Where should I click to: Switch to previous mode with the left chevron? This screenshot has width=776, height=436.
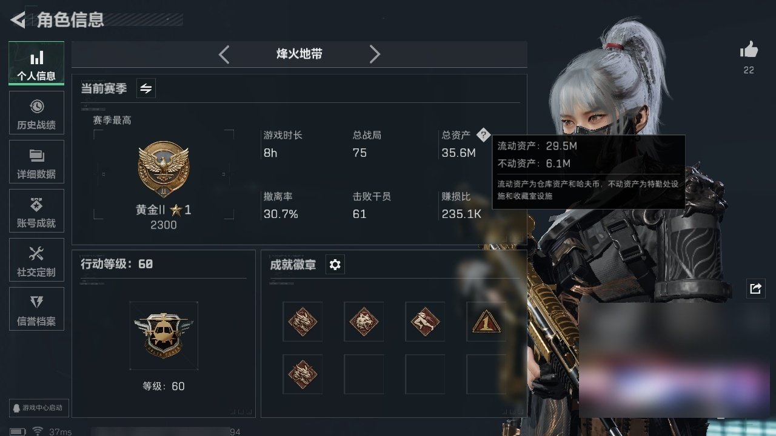pyautogui.click(x=224, y=54)
